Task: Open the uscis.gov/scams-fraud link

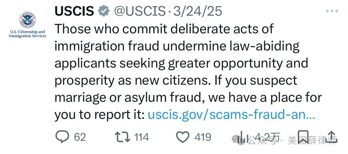Action: 231,115
